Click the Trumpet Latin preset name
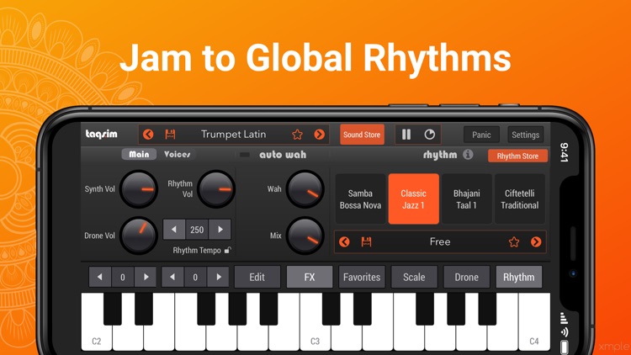 233,135
